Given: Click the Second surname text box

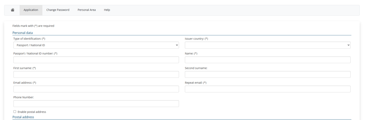Looking at the screenshot, I should (267, 74).
